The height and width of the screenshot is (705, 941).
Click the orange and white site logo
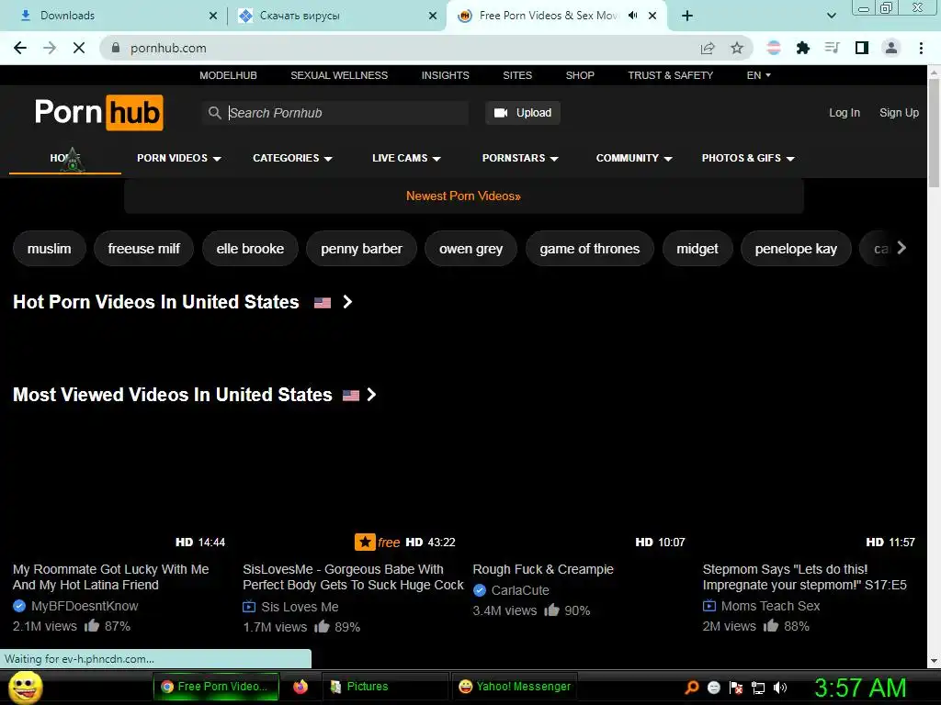tap(99, 113)
